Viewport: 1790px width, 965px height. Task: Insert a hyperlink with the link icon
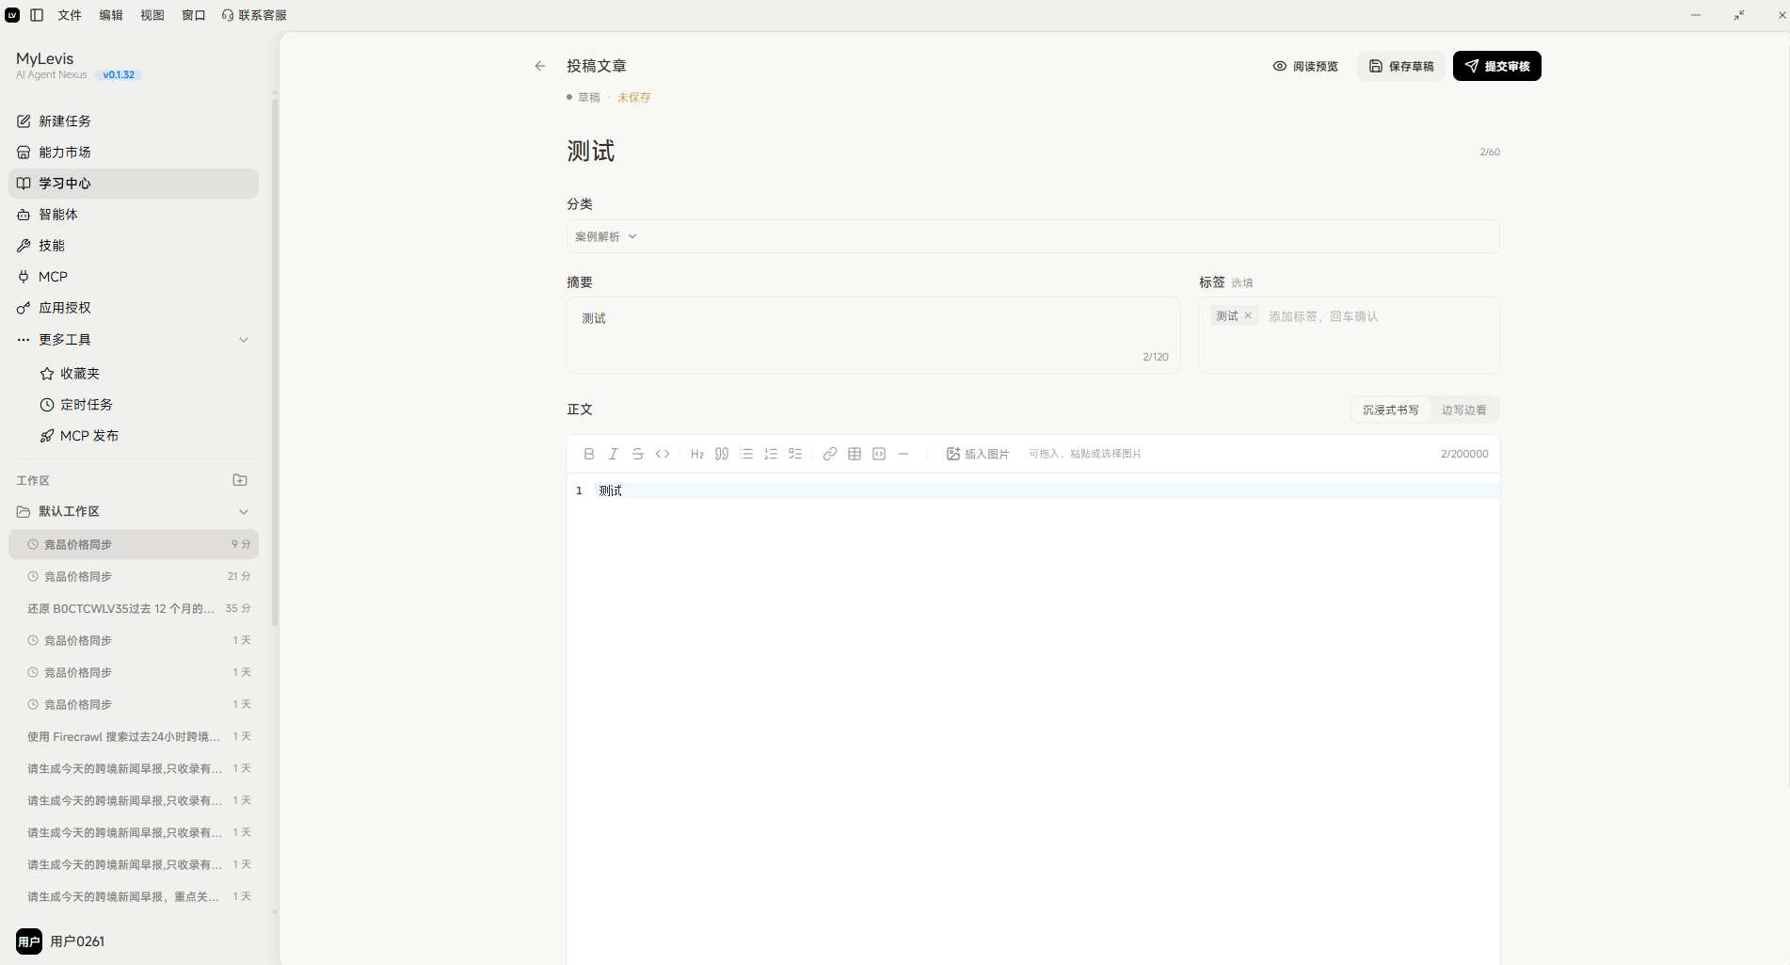click(830, 454)
